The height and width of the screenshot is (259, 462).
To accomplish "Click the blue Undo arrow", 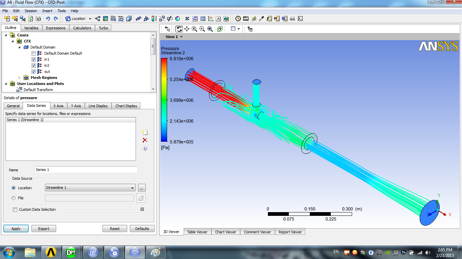I will (x=48, y=19).
